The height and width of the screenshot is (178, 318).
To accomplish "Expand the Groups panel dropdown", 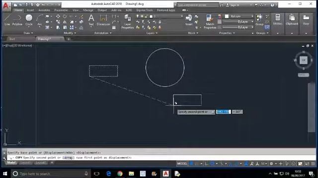I will (262, 33).
